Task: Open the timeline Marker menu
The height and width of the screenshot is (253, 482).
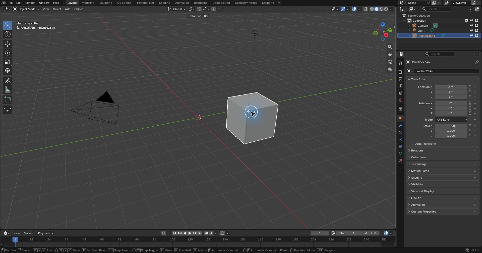Action: [28, 233]
